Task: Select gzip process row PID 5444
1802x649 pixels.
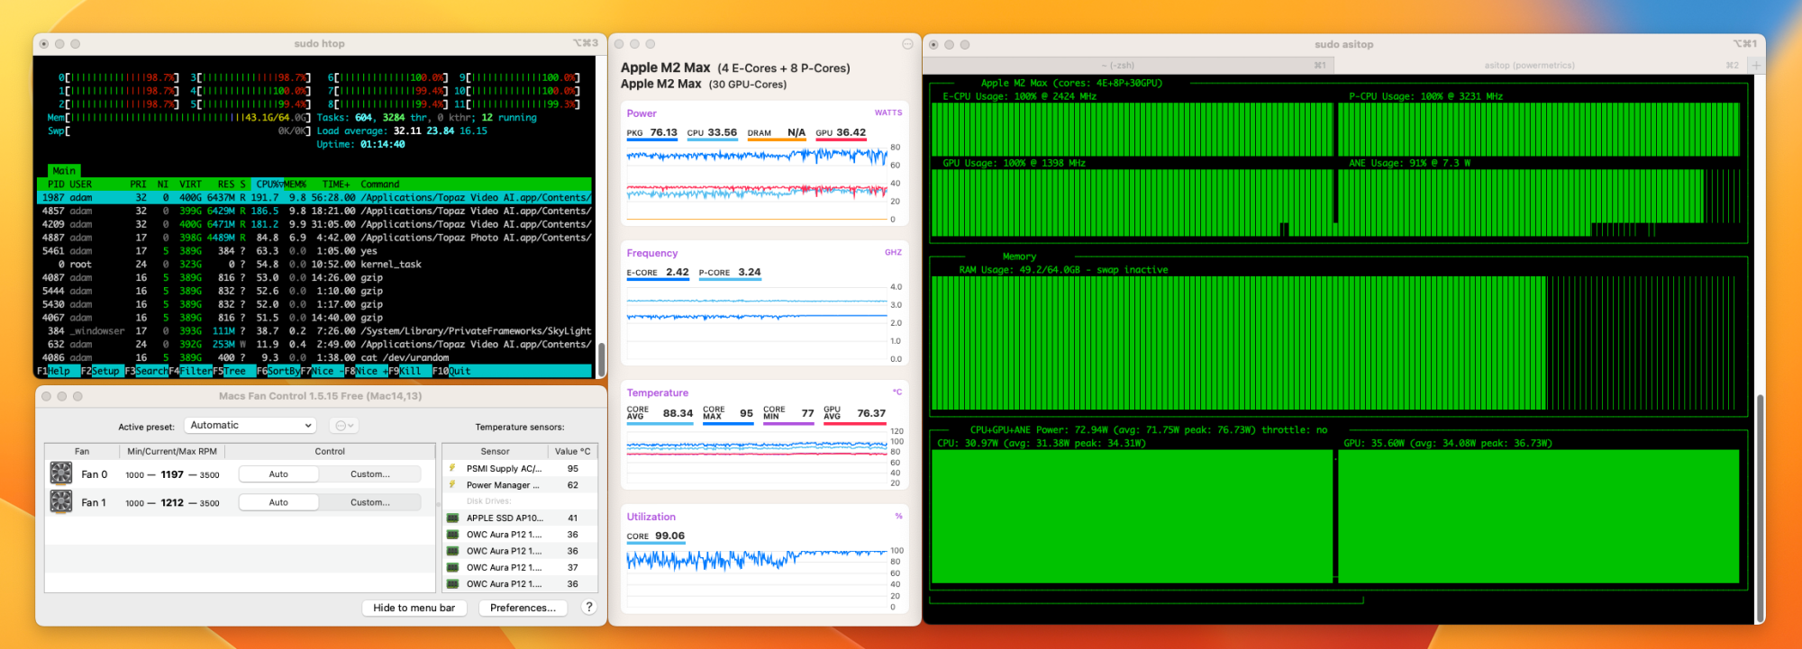Action: 314,291
